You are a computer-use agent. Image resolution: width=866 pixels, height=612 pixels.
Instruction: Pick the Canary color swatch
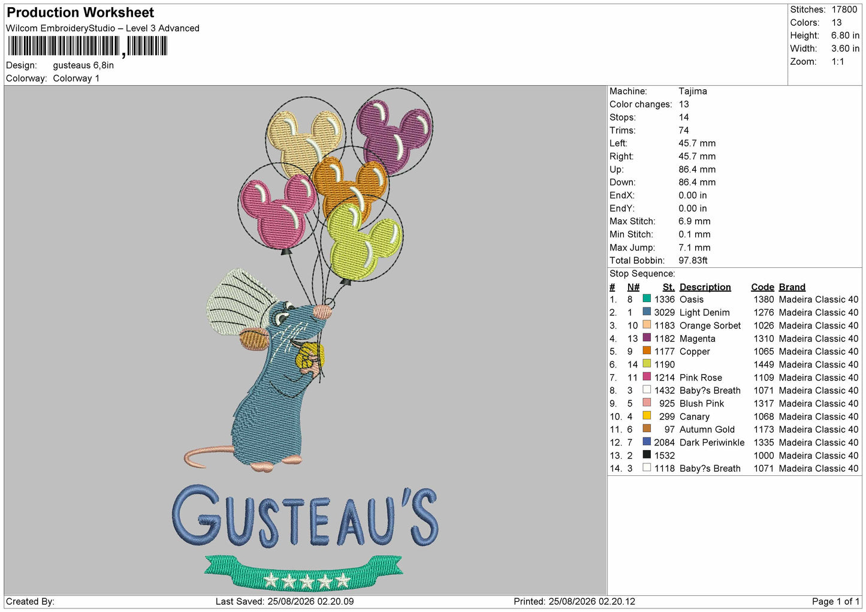coord(647,415)
